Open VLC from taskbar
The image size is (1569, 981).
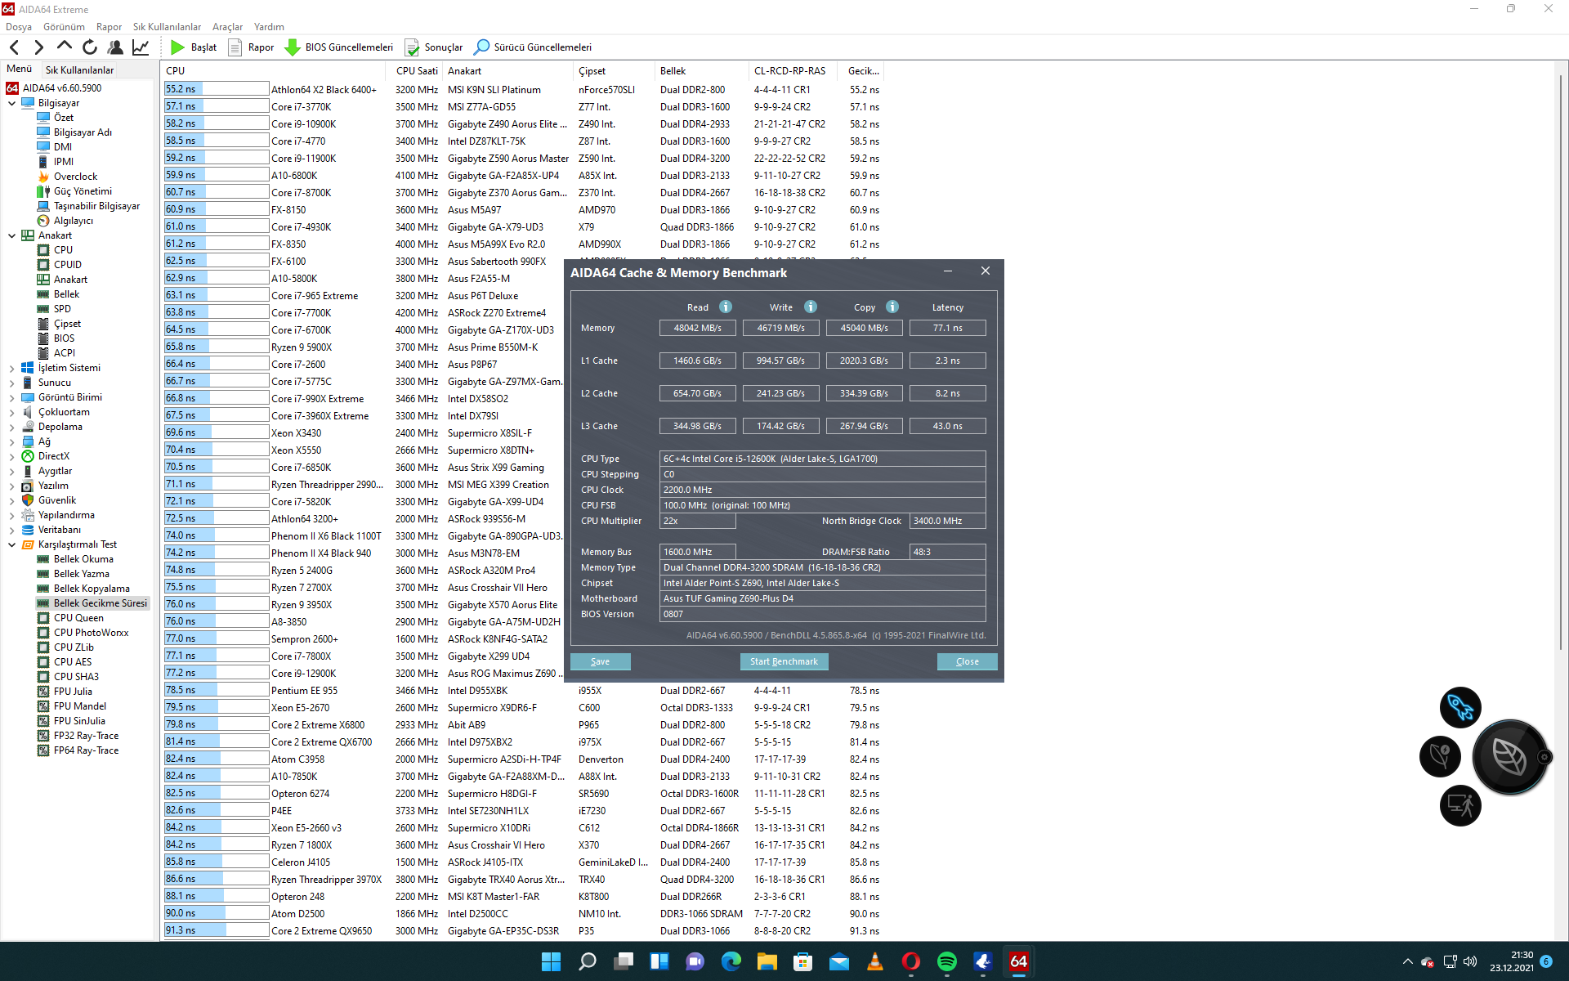[x=874, y=961]
